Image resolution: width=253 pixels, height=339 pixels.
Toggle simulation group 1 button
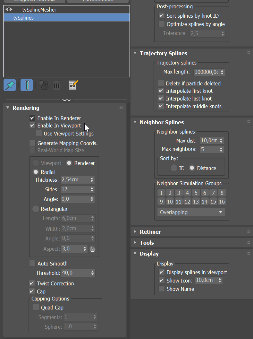(161, 193)
